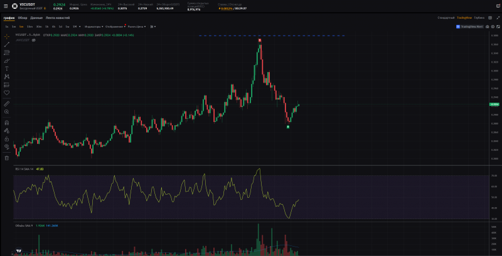
Task: Click the info icon beside Бессрочный USDT
Action: (x=45, y=8)
